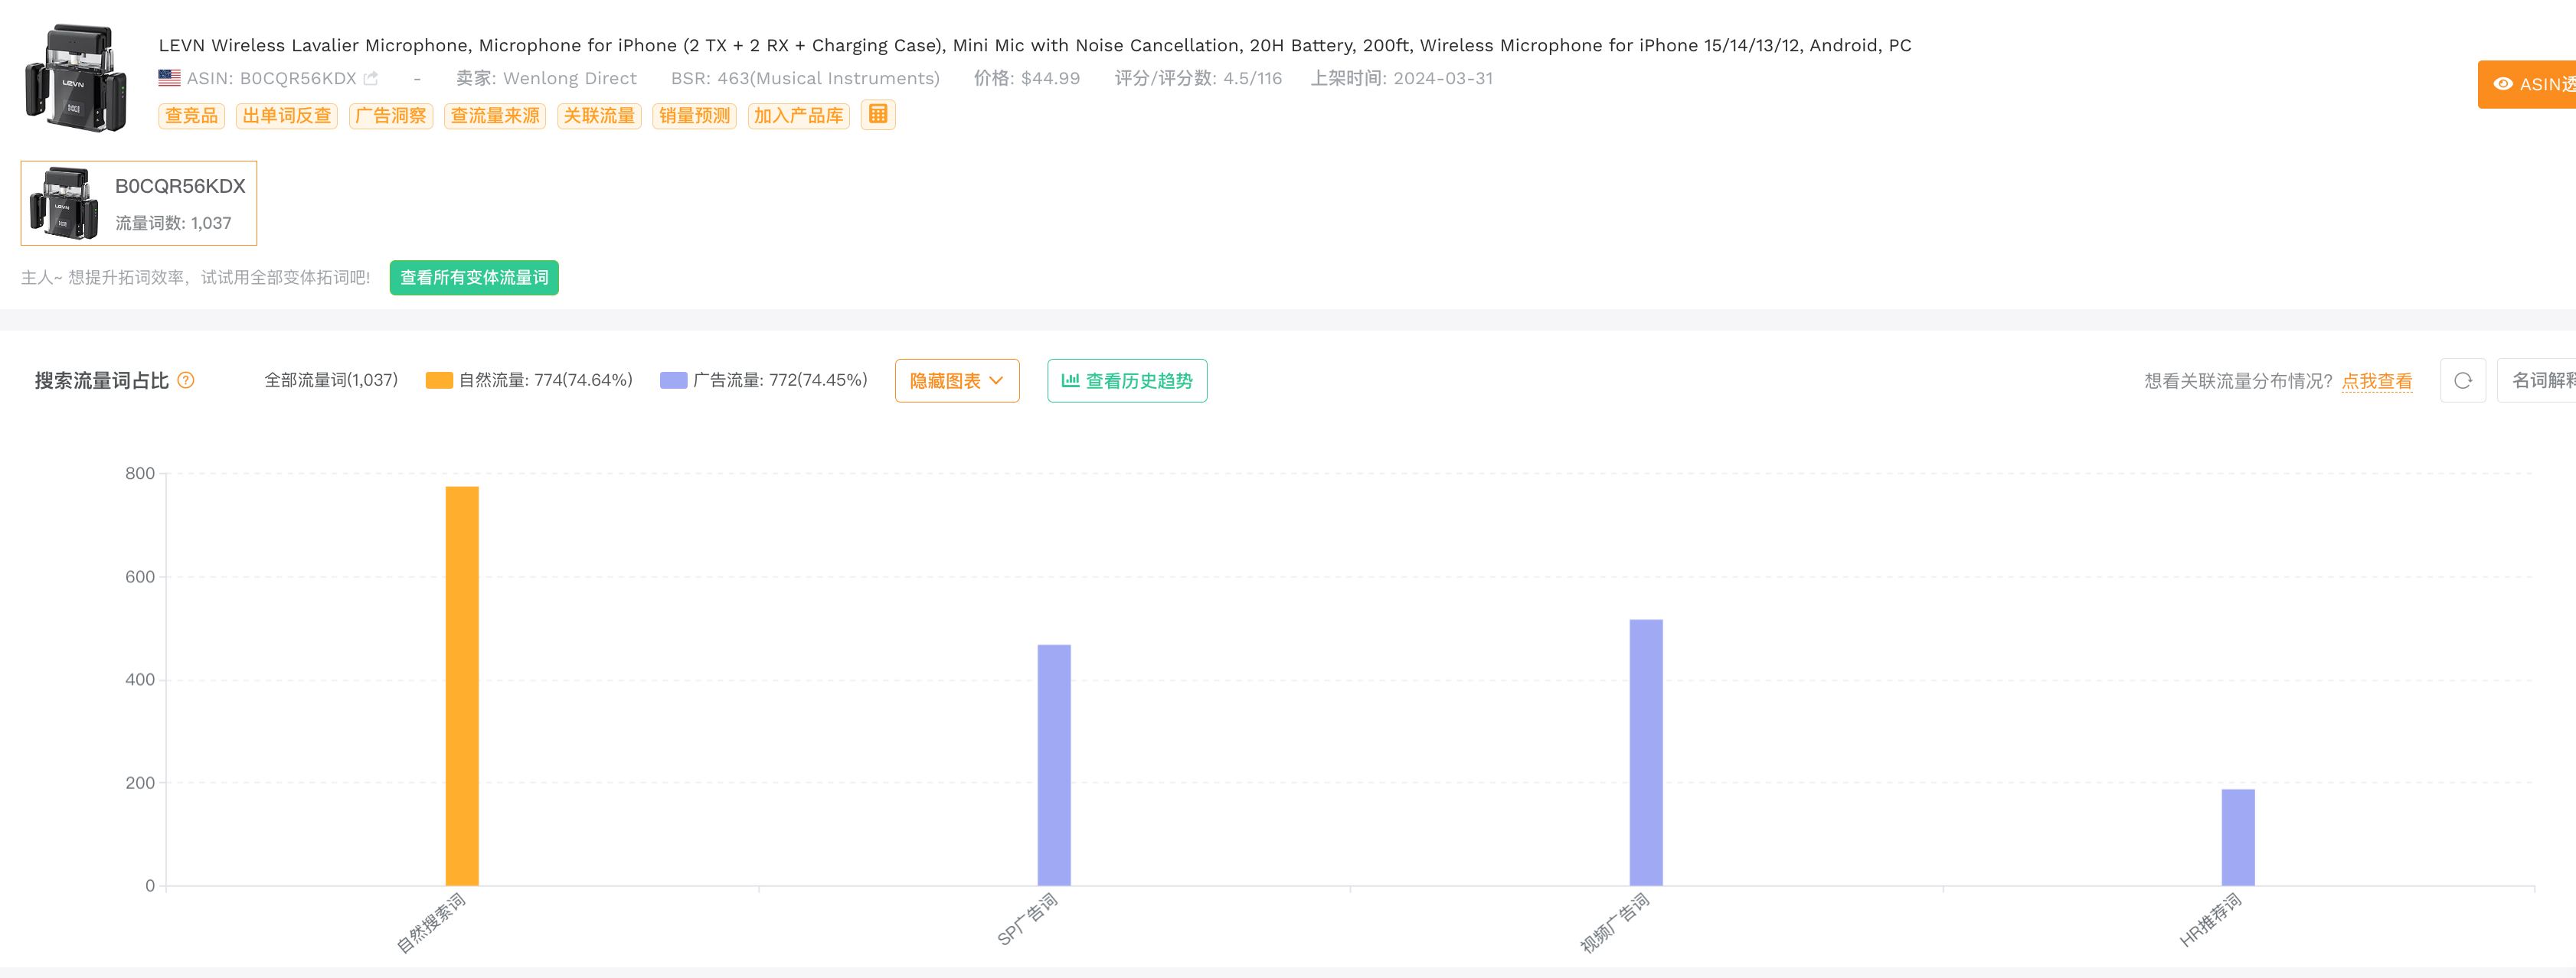Viewport: 2576px width, 978px height.
Task: Click the '流量词数: 1,037' text
Action: pos(173,223)
